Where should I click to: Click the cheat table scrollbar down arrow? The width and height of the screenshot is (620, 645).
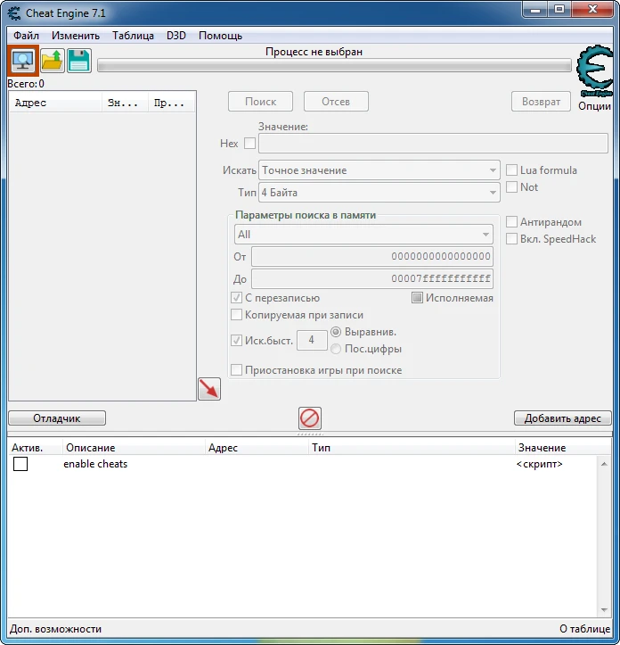(604, 609)
